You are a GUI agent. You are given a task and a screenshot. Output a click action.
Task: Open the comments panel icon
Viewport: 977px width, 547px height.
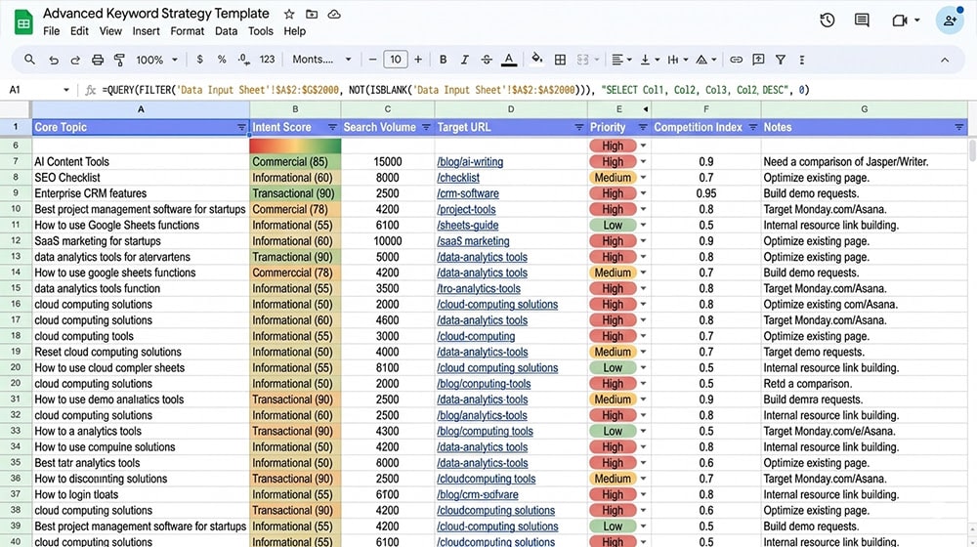coord(862,21)
